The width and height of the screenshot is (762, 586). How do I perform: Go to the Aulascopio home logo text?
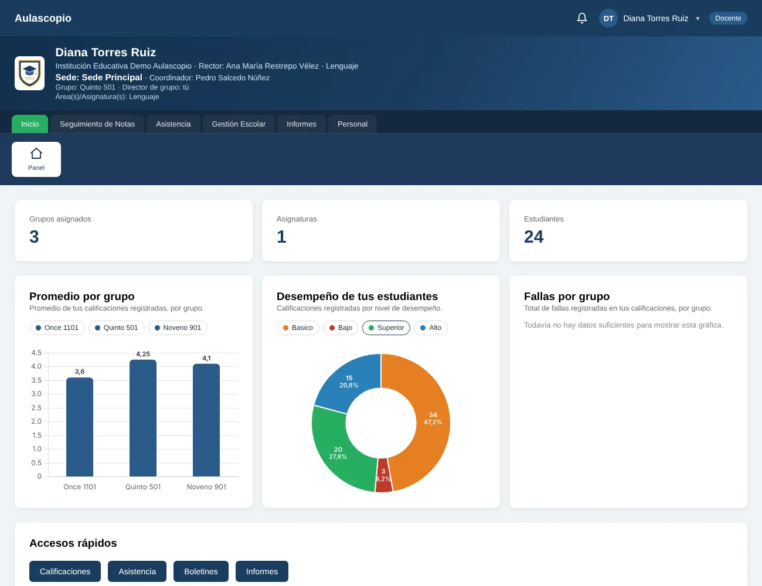[x=43, y=18]
